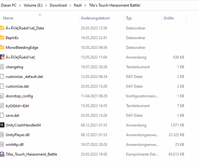Sort files by Typ column header
Viewport: 198px width, 164px height.
(129, 18)
